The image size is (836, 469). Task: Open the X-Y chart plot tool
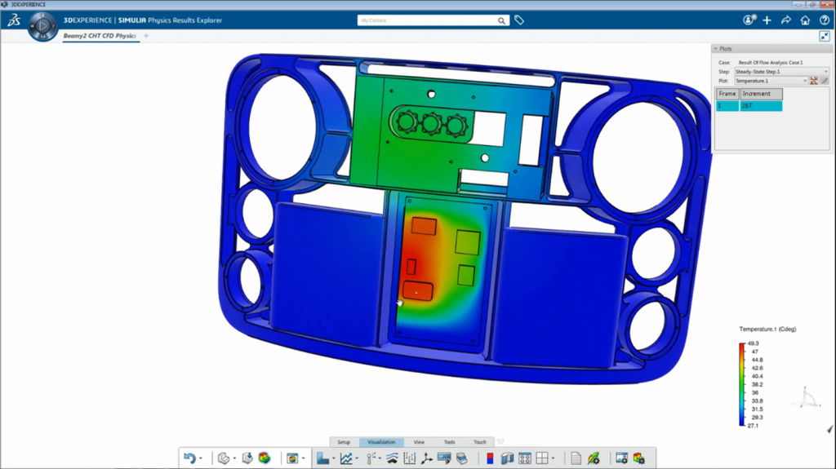[346, 458]
